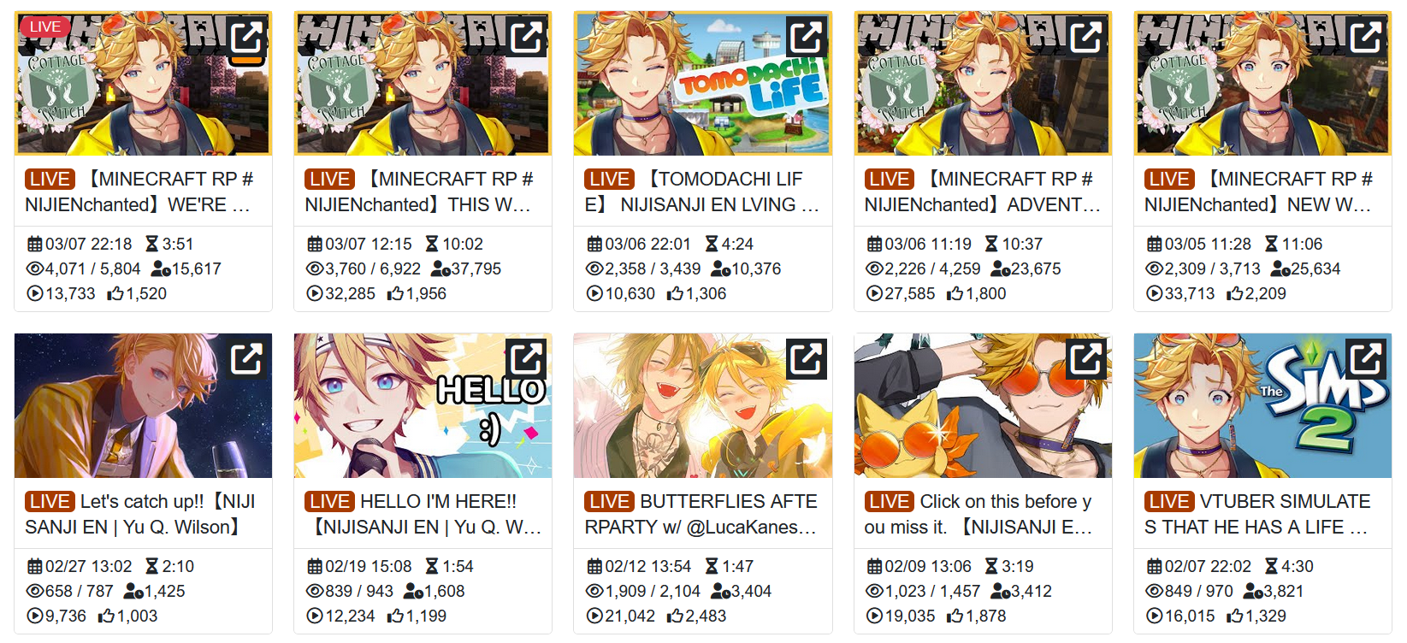This screenshot has height=643, width=1407.
Task: Open the TOMODACHI LIFE stream title link
Action: 702,192
